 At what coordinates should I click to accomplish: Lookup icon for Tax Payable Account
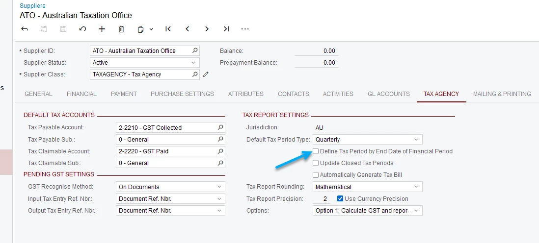click(220, 127)
